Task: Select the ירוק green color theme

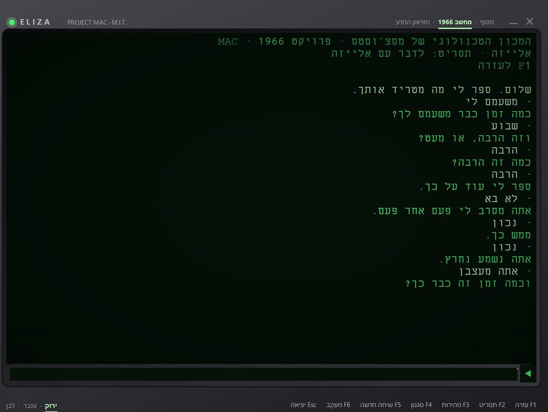Action: click(x=51, y=406)
